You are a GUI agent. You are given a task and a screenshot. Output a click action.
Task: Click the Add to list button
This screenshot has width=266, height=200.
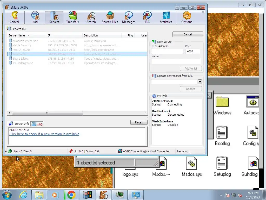click(191, 68)
